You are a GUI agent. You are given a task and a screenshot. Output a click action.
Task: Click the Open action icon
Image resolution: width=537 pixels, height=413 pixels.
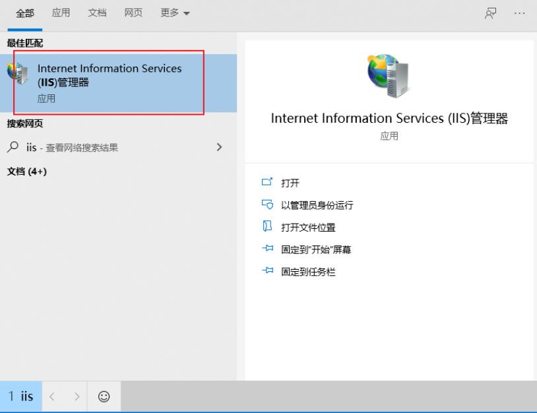pyautogui.click(x=267, y=182)
